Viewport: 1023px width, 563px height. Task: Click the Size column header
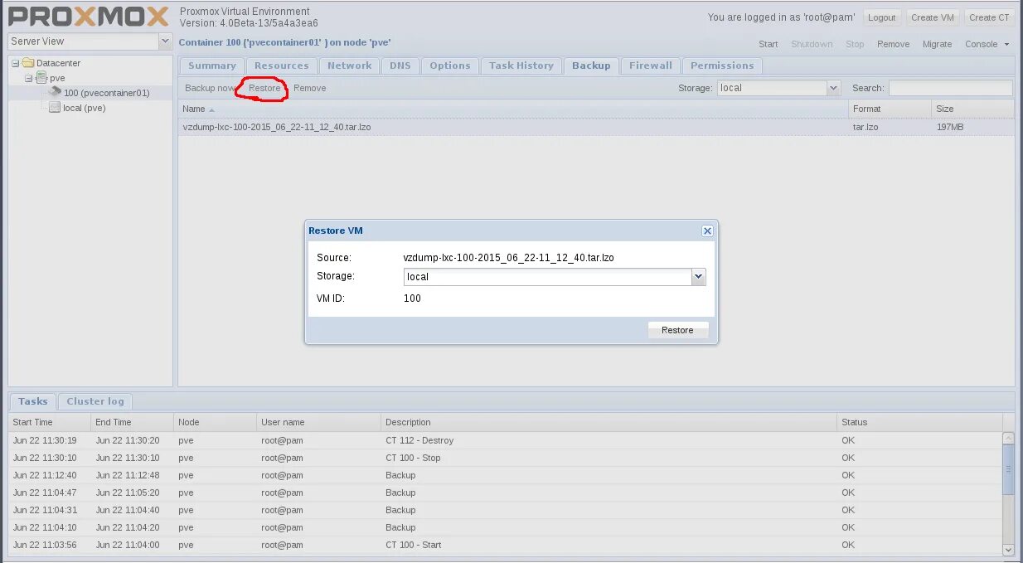[x=973, y=109]
